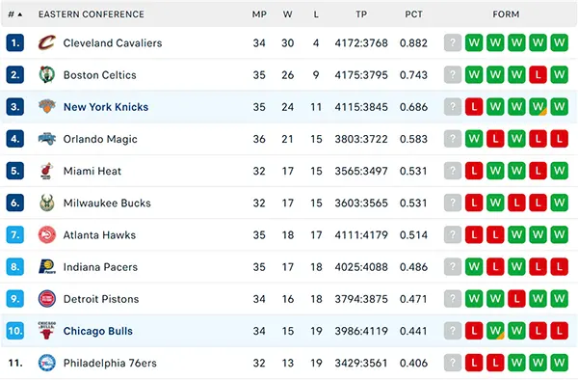578x380 pixels.
Task: Open the Atlanta Hawks logo
Action: 47,235
